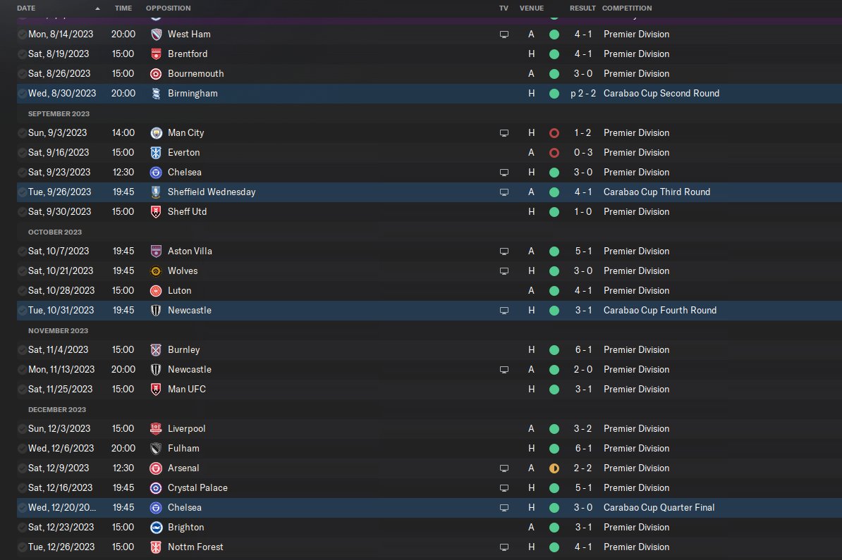Click the Brighton club badge

coord(156,528)
